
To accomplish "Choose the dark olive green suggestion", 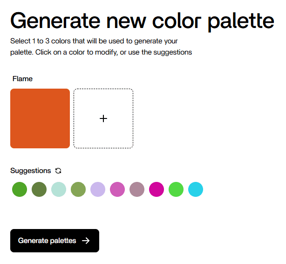I will [x=39, y=189].
